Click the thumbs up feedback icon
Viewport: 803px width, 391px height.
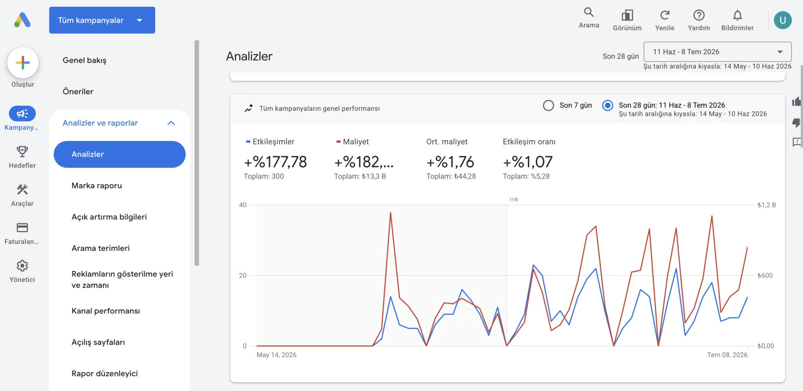click(797, 102)
